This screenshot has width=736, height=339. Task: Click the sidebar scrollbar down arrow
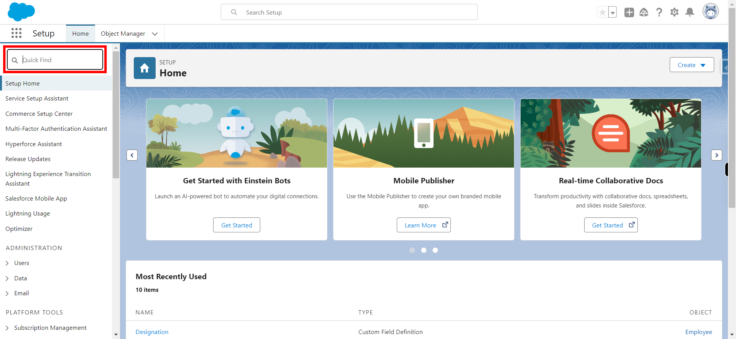coord(116,335)
